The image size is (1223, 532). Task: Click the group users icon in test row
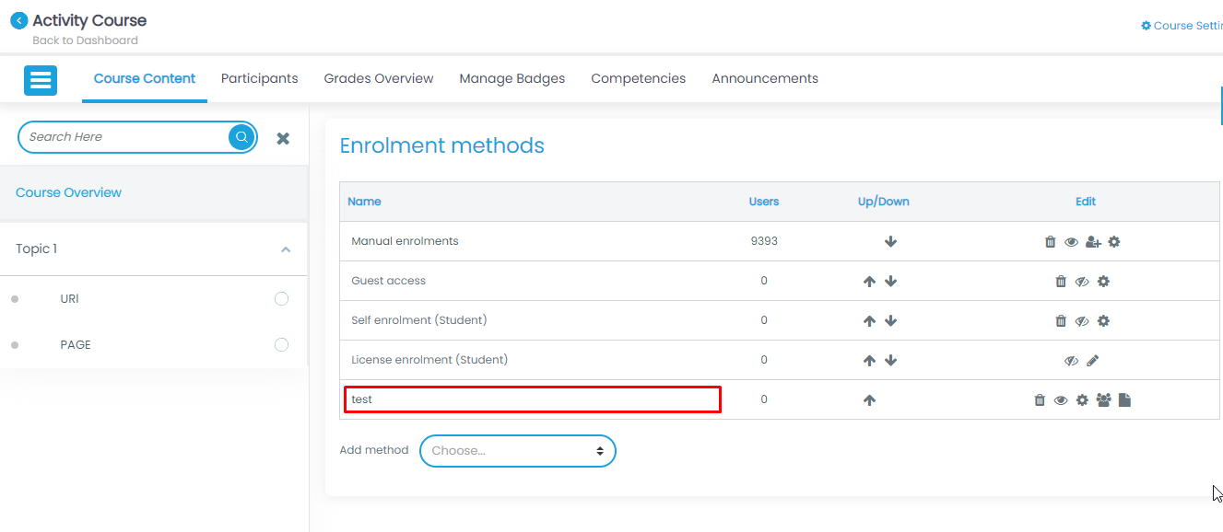(x=1103, y=400)
